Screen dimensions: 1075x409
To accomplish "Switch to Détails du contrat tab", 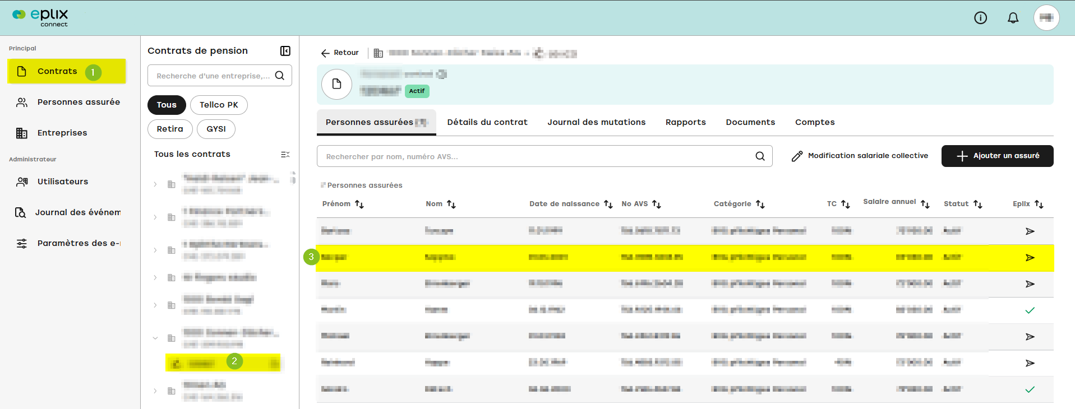I will pos(487,122).
